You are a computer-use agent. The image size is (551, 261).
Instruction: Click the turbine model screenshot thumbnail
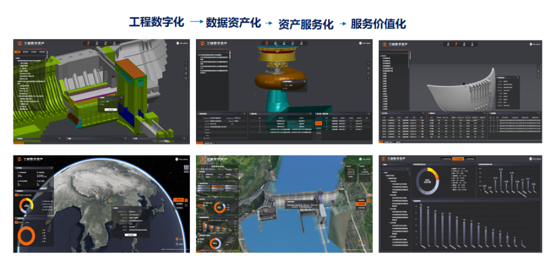tap(283, 91)
